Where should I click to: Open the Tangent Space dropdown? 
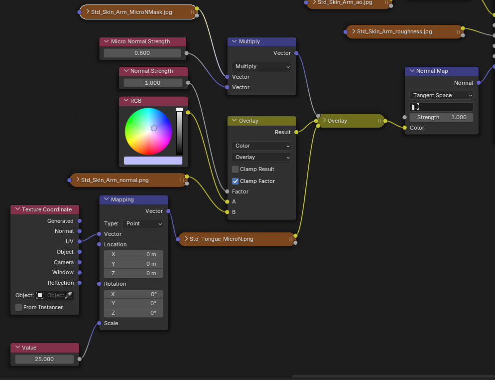441,95
